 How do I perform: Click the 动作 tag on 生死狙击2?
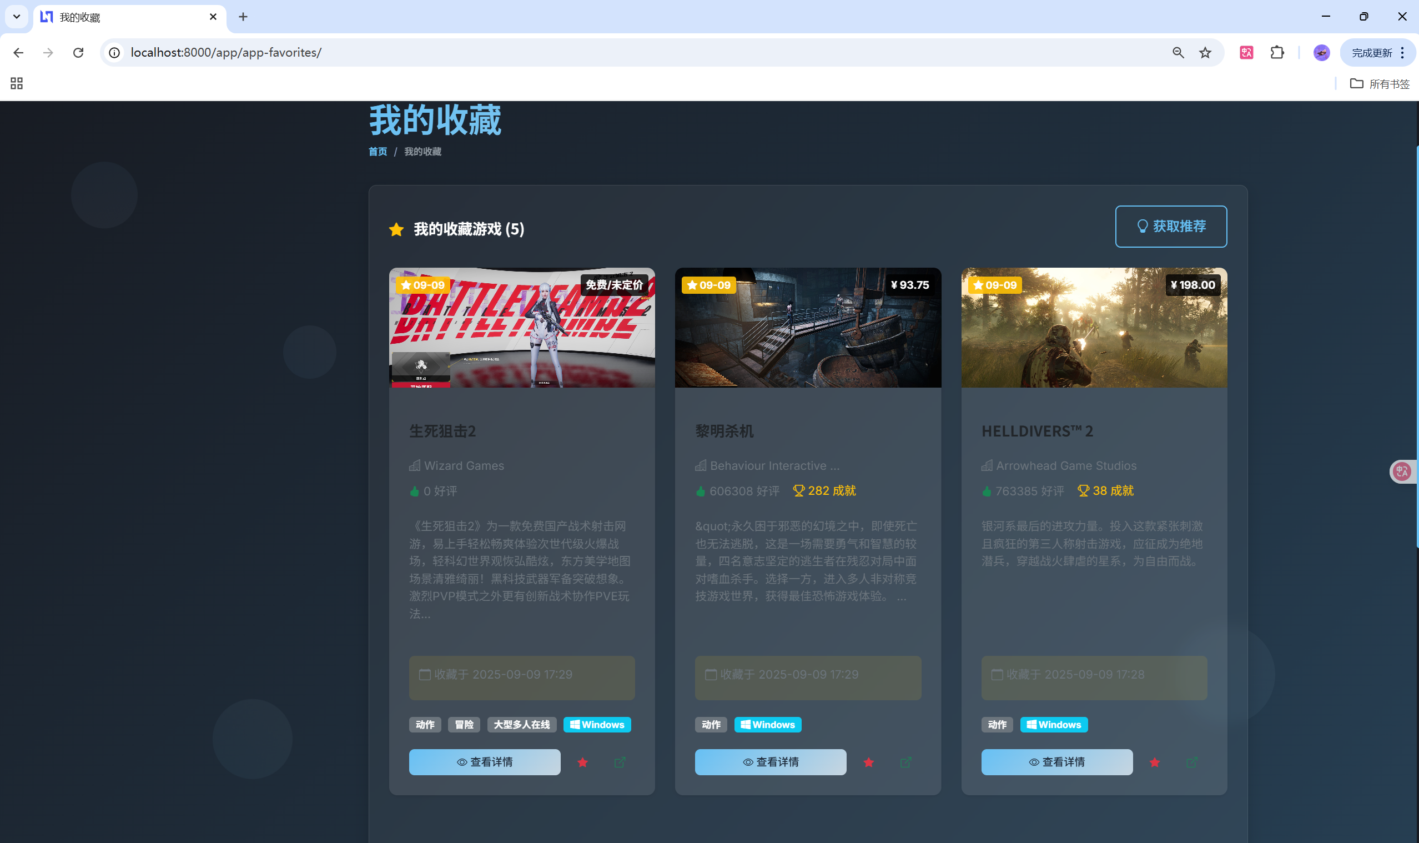[425, 724]
